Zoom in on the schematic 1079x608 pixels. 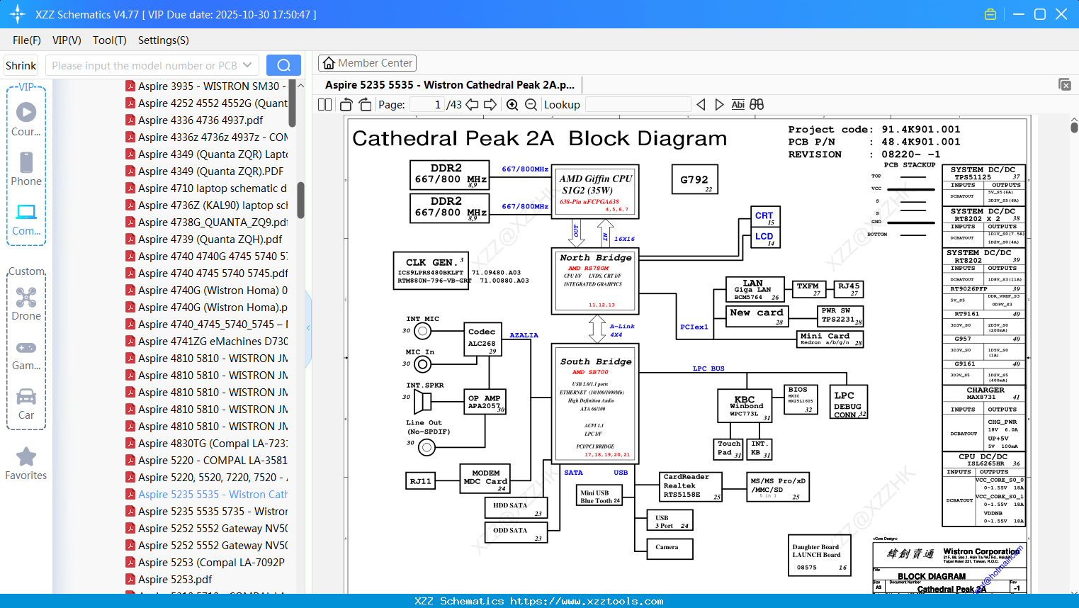tap(512, 104)
